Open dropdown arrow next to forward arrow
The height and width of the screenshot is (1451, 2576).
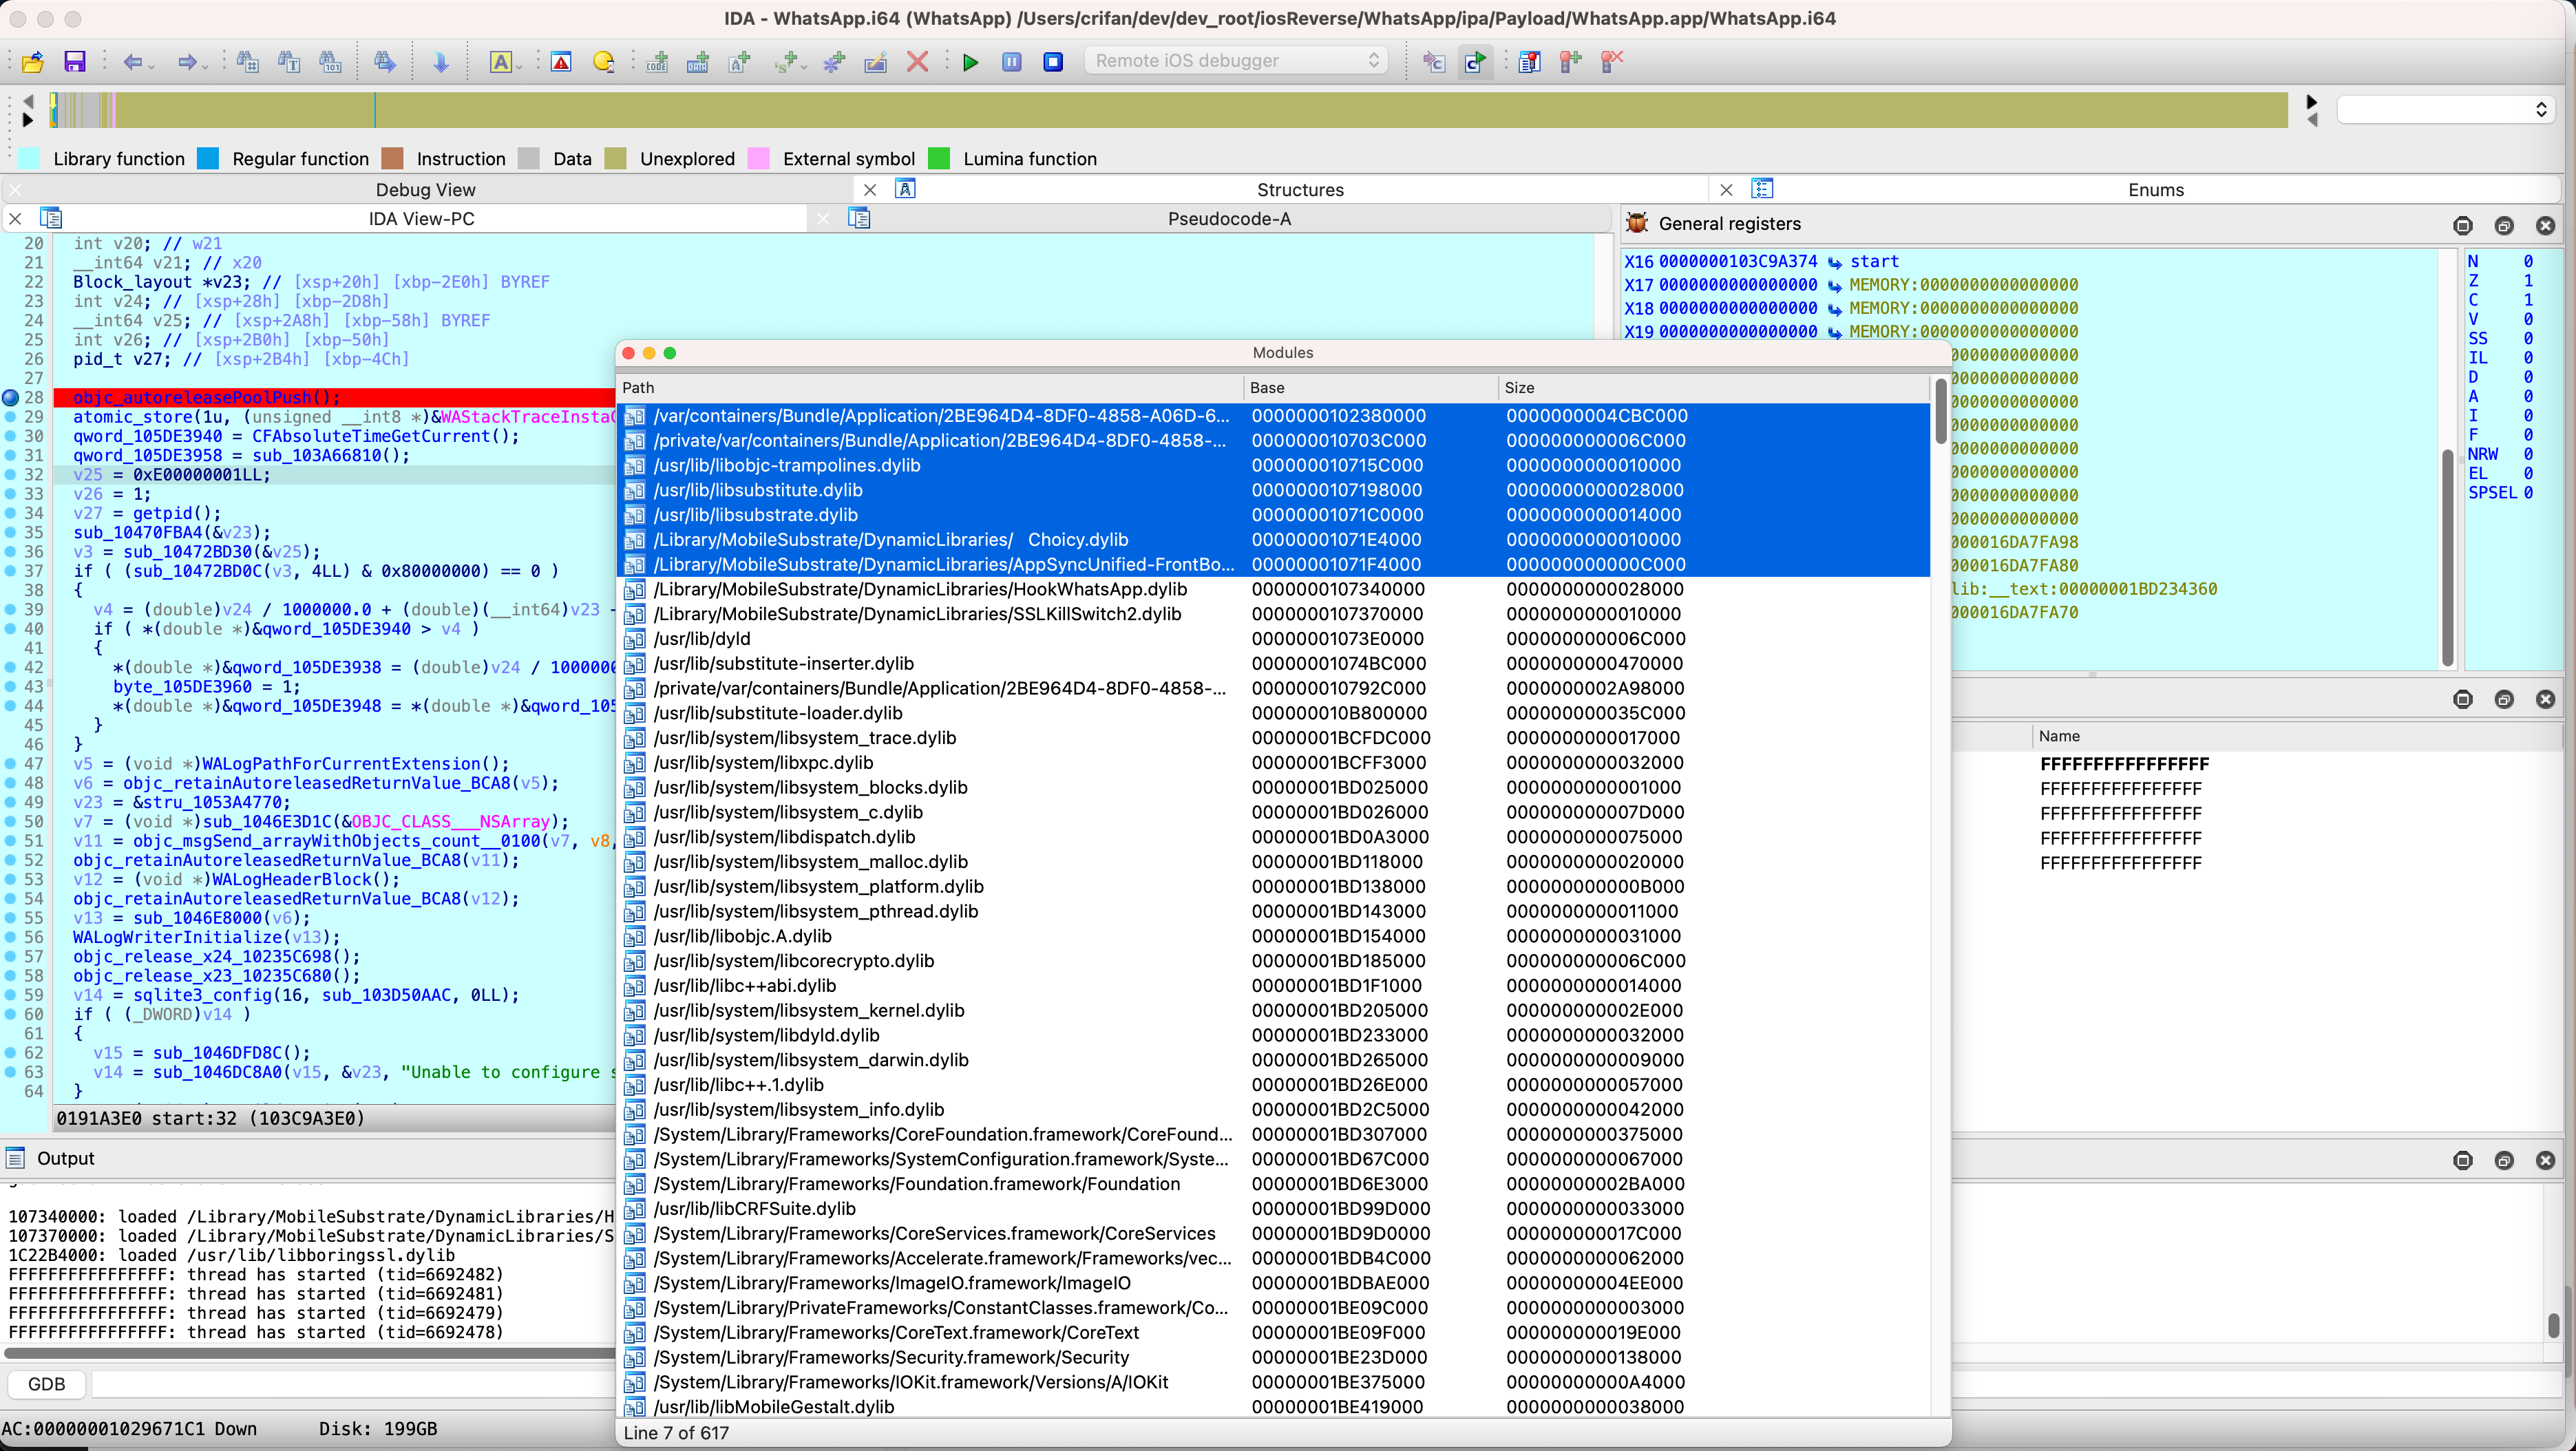point(205,66)
